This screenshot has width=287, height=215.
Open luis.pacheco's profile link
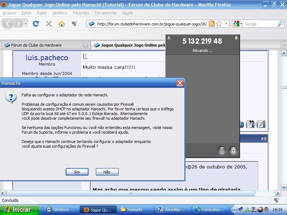(x=47, y=58)
